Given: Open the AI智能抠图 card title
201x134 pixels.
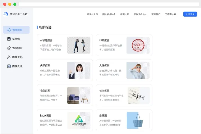Looking at the screenshot, I should (x=46, y=41).
